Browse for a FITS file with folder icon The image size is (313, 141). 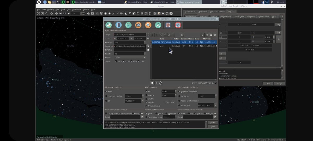(148, 50)
